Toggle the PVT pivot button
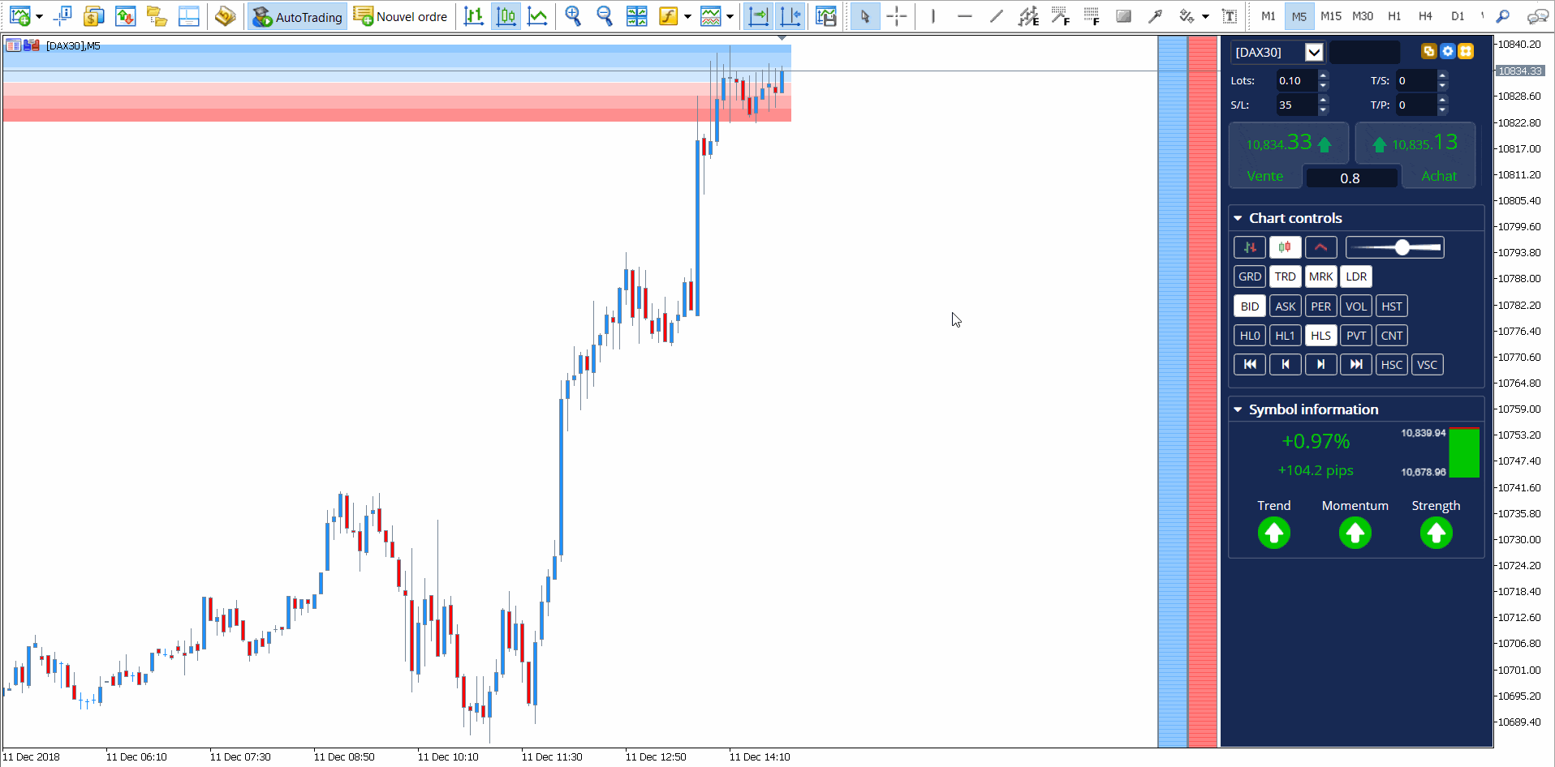Image resolution: width=1555 pixels, height=767 pixels. coord(1356,336)
